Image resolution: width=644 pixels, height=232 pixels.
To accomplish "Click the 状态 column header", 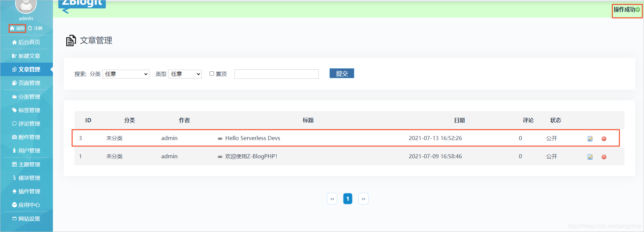I will [x=556, y=120].
